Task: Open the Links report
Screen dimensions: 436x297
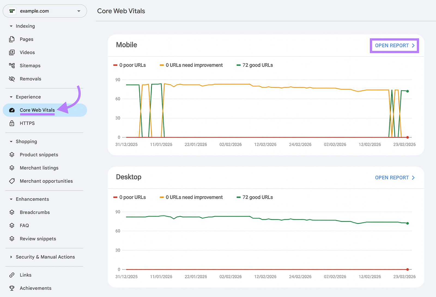Action: click(x=25, y=275)
